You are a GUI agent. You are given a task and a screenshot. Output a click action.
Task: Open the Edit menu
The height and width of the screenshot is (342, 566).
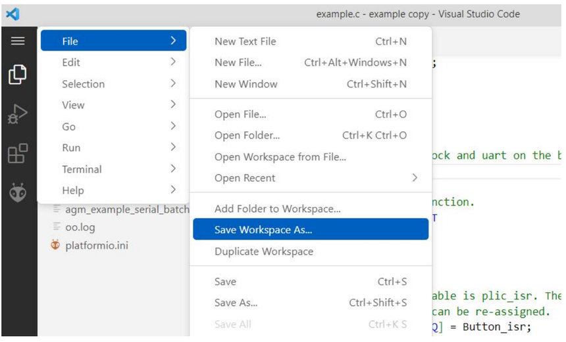113,62
